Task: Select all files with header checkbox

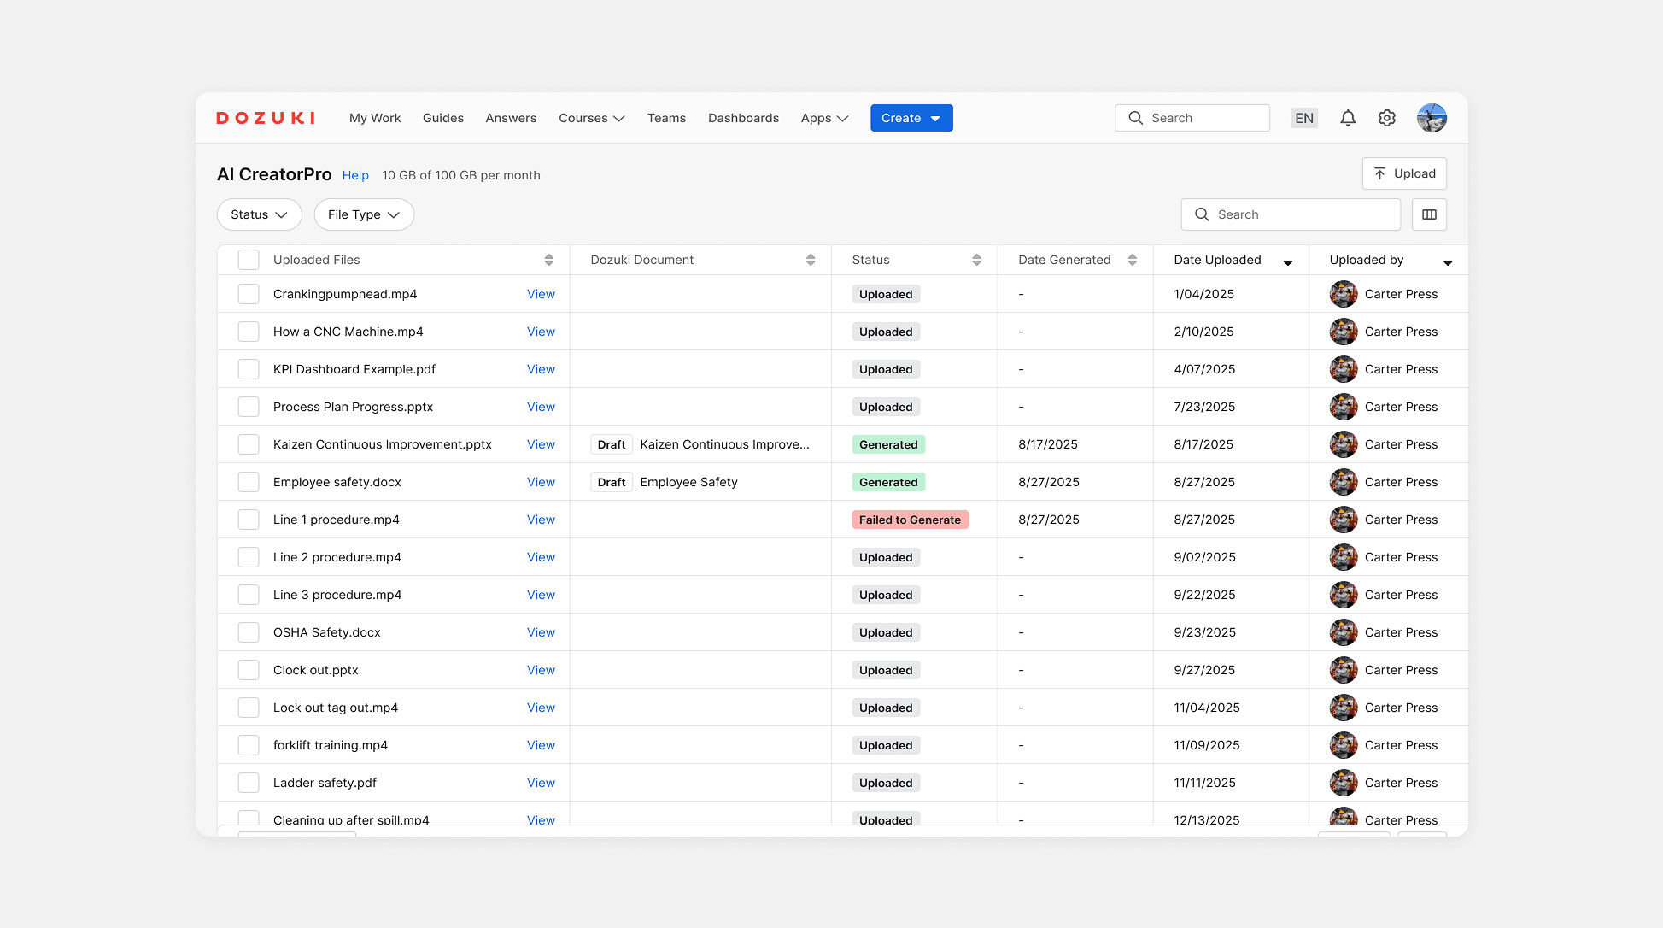Action: point(249,260)
